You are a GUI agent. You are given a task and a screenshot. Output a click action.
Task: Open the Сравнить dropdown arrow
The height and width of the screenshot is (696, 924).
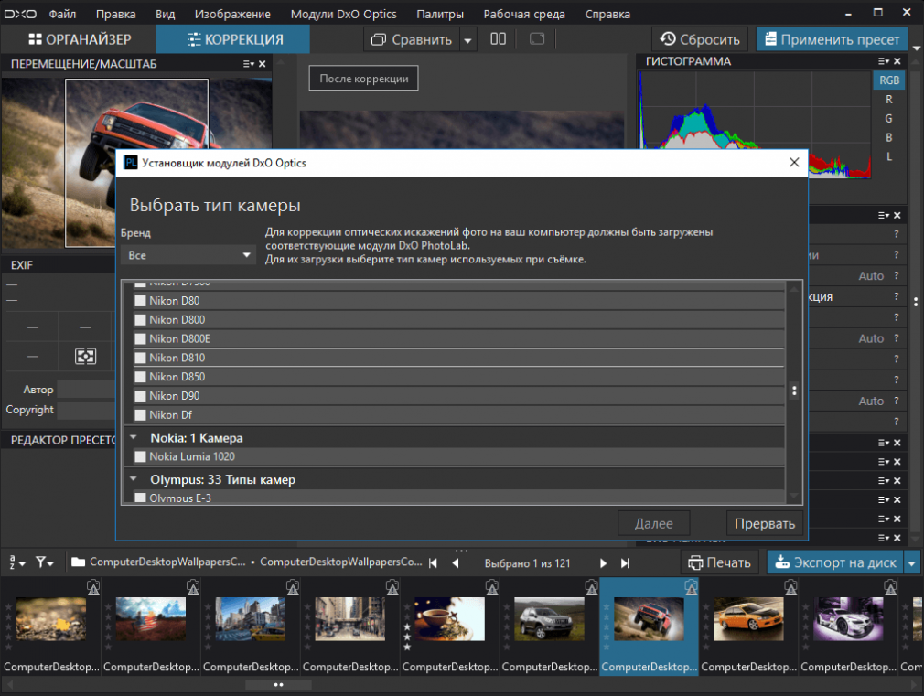point(467,40)
